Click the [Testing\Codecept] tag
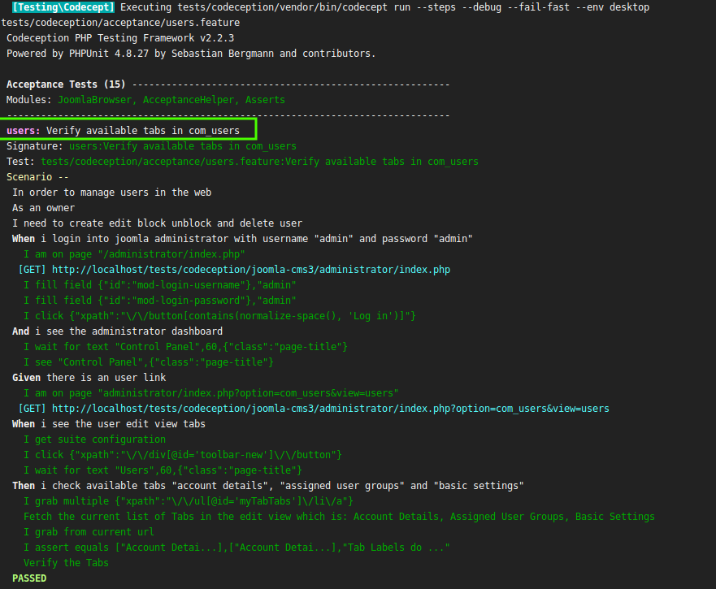Screen dimensions: 716x589 63,7
